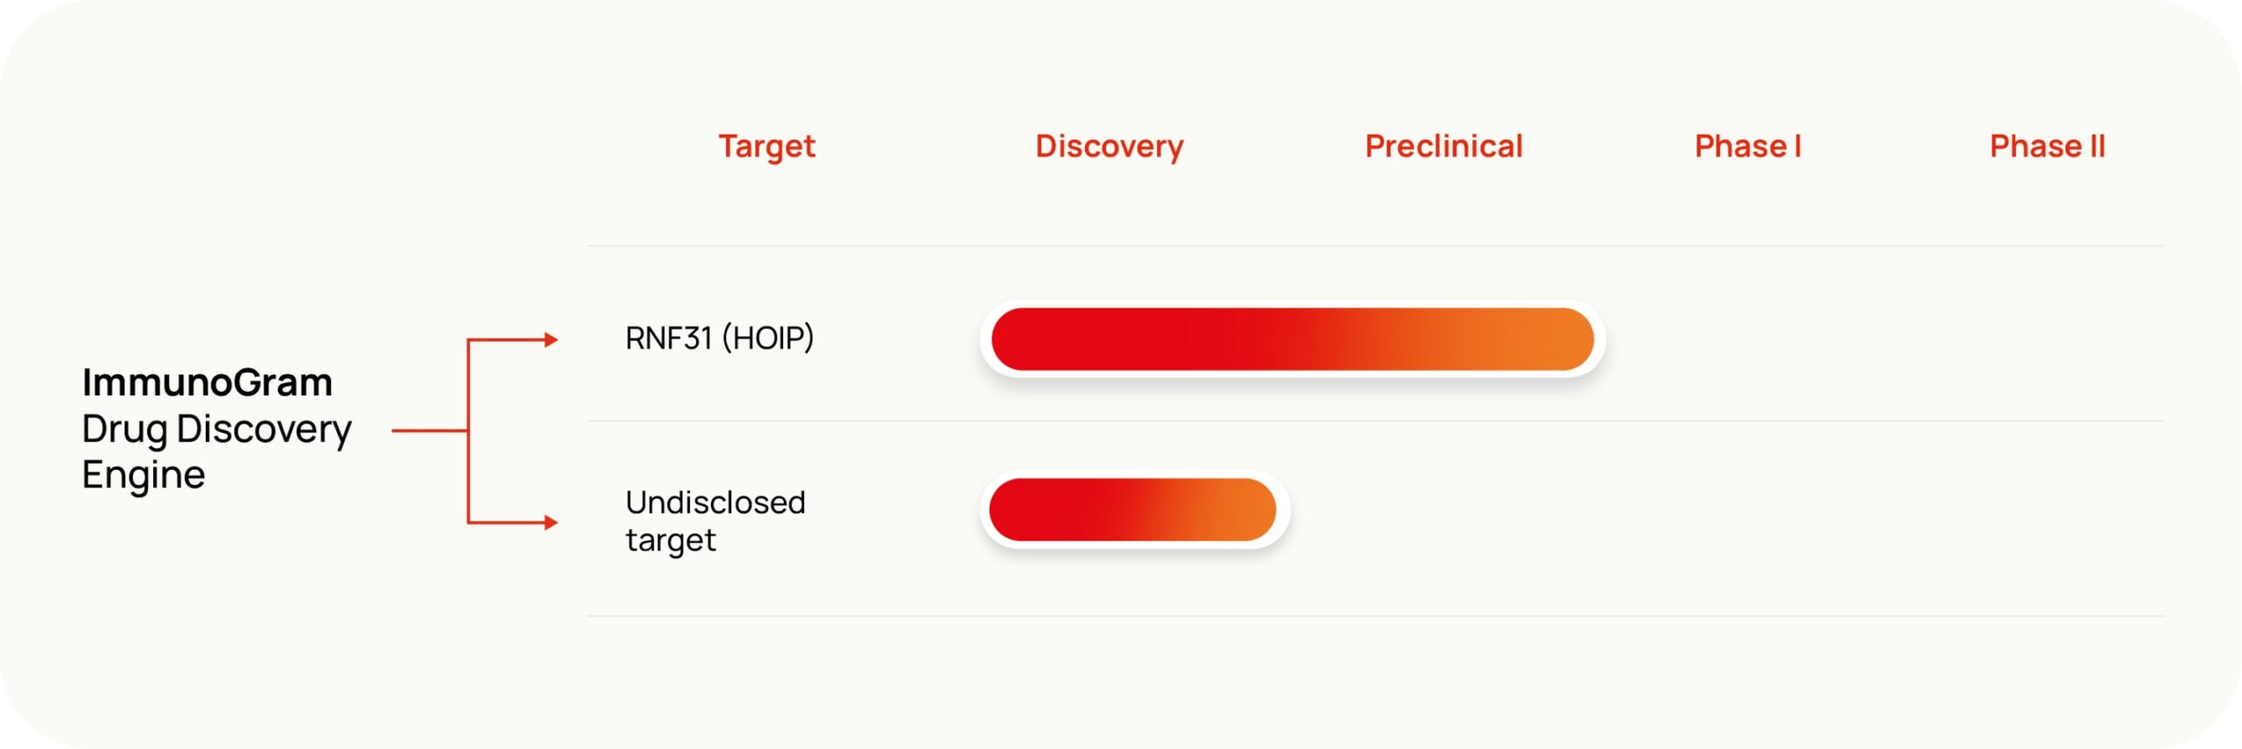Choose the Phase I stage header
The image size is (2242, 749).
click(1747, 146)
